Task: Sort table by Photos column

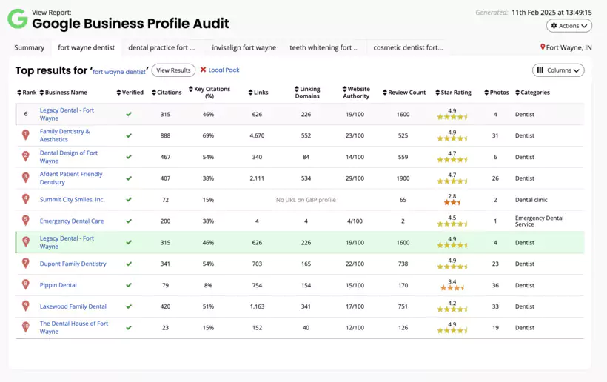Action: [497, 92]
